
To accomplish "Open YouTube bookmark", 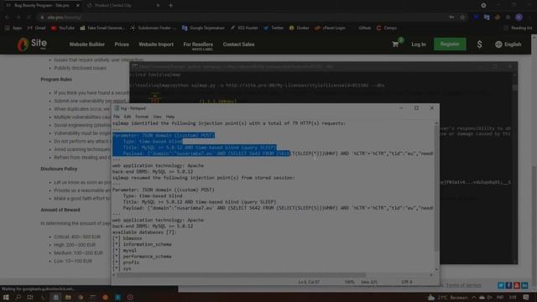I will click(63, 28).
